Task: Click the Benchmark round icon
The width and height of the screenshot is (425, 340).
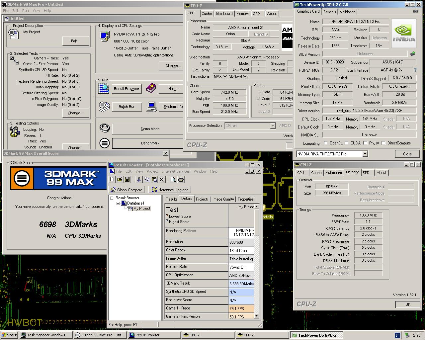Action: click(x=105, y=143)
